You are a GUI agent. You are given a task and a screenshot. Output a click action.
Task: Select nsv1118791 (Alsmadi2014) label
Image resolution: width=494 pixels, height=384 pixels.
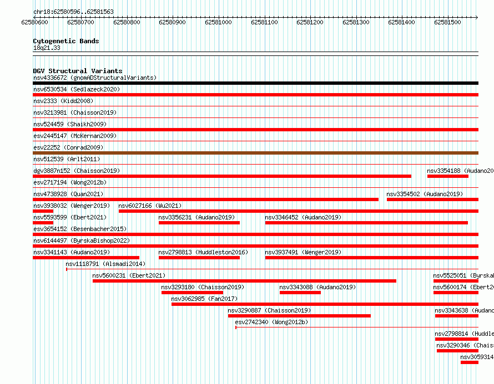click(105, 264)
